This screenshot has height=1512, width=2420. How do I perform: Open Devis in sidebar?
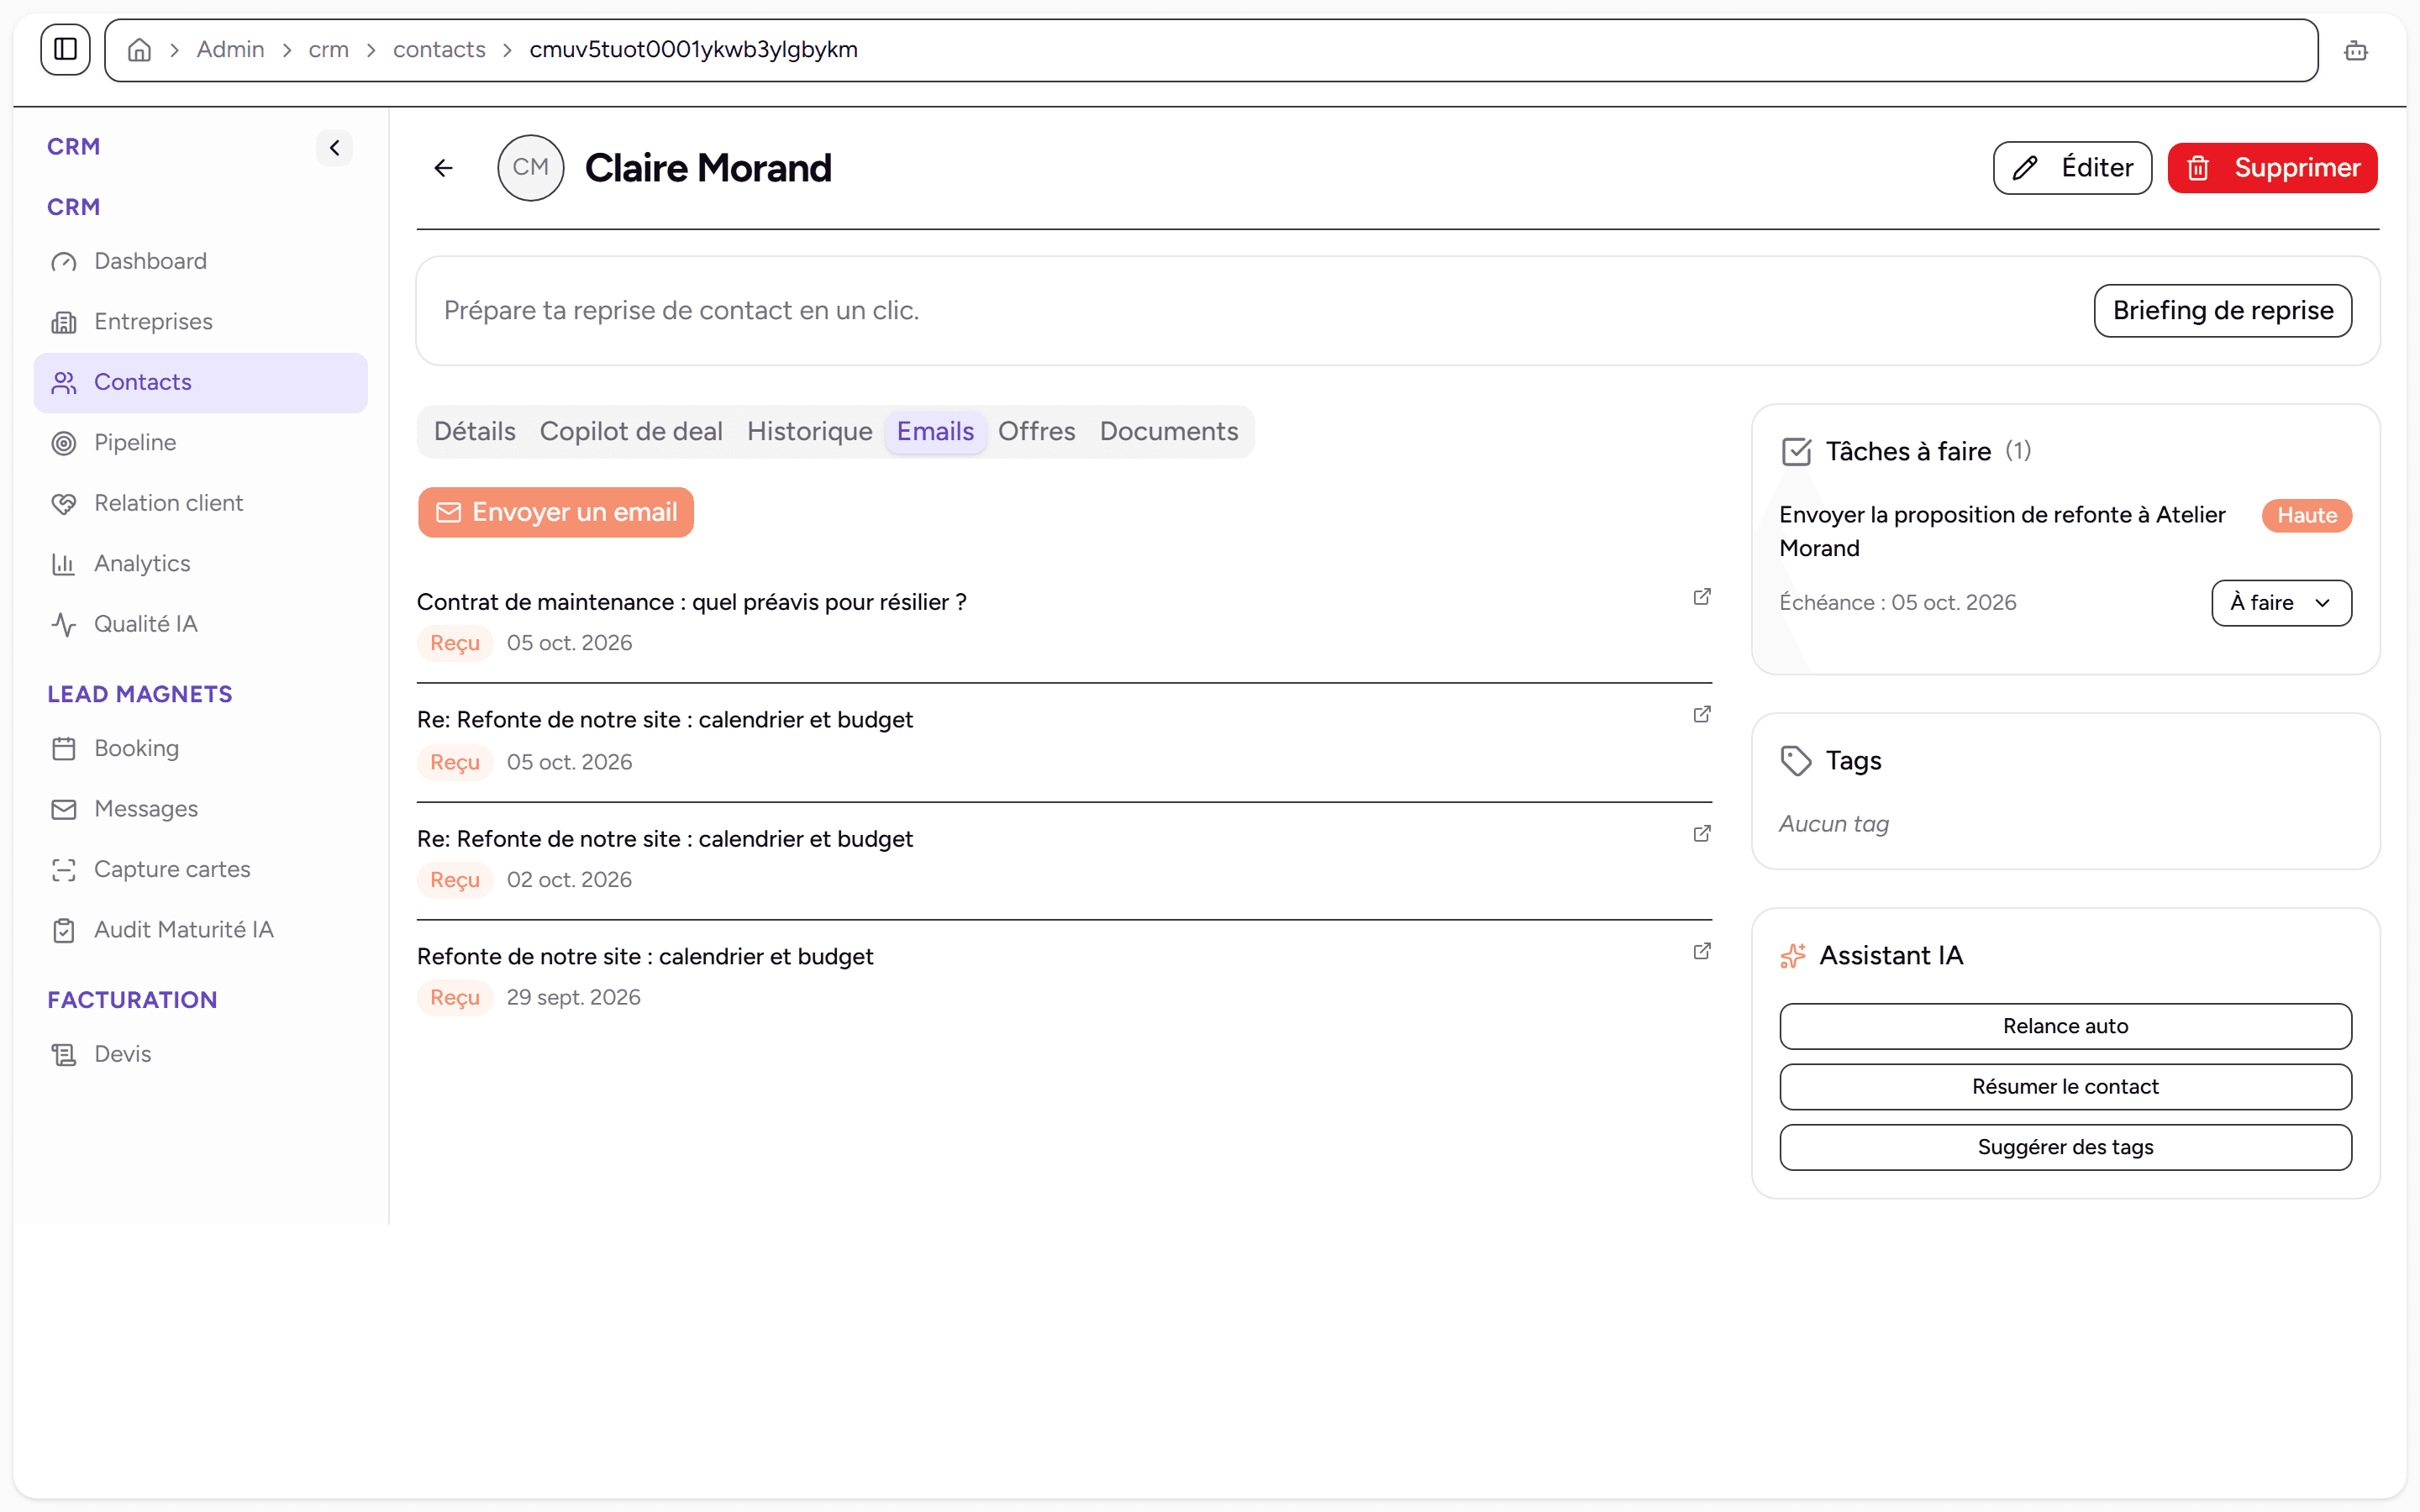coord(200,1054)
